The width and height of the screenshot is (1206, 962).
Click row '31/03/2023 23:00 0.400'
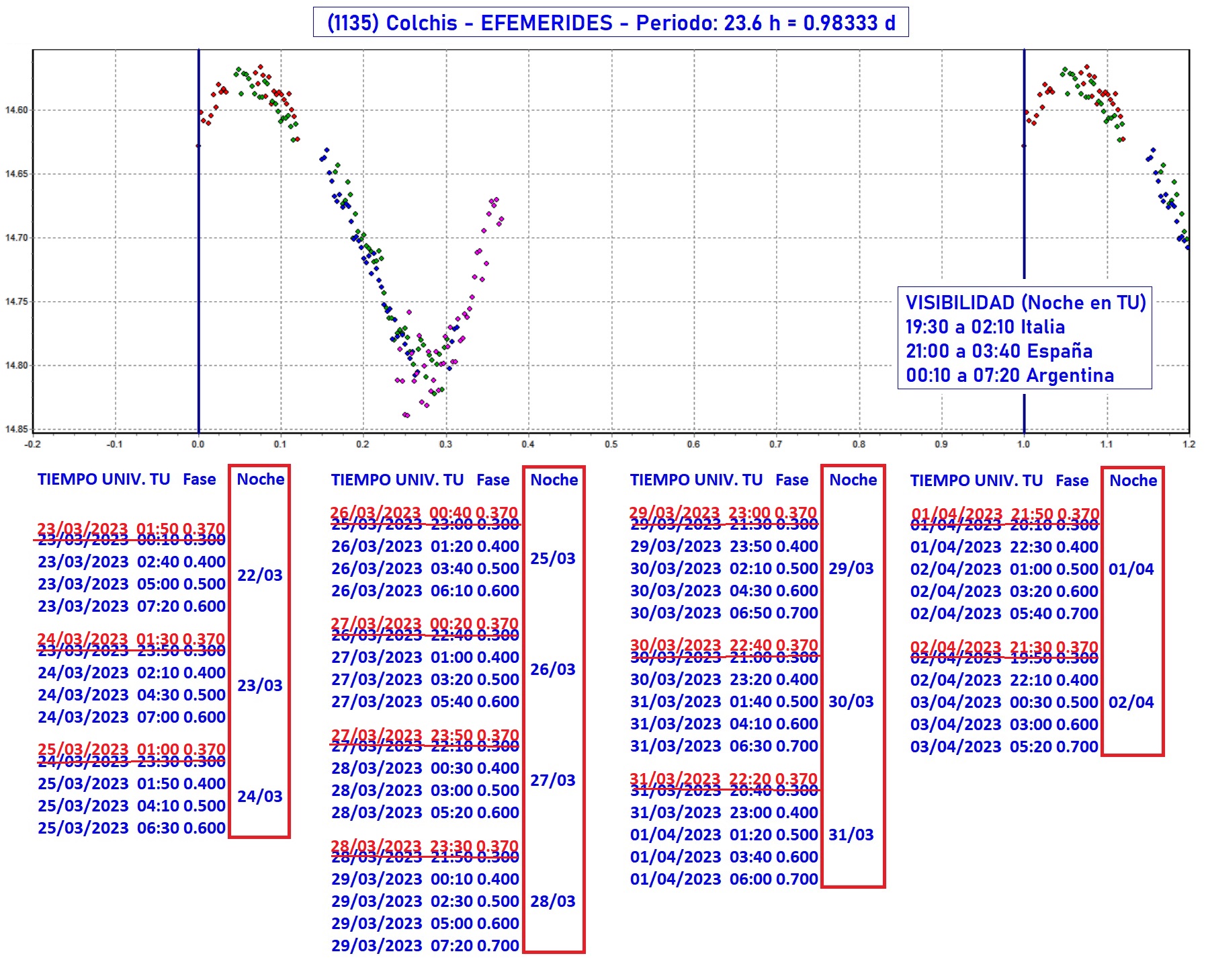click(724, 813)
